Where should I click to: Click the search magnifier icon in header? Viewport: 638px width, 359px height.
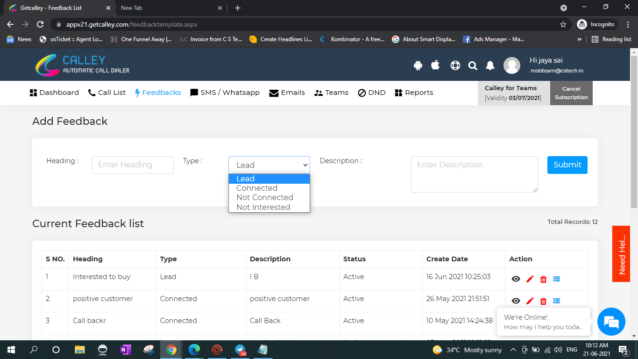tap(473, 66)
